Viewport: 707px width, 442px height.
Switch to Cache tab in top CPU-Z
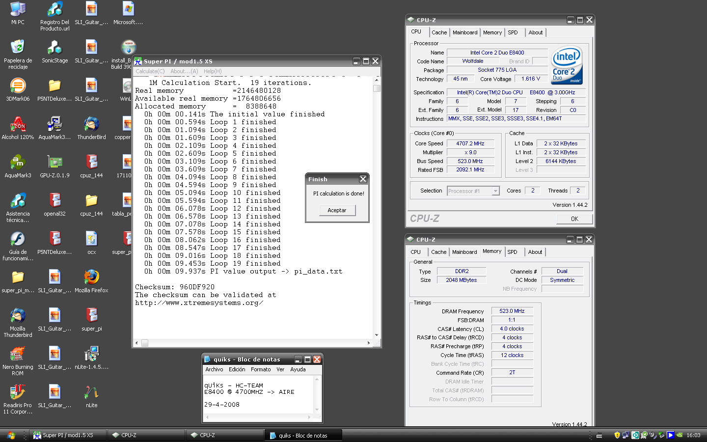point(439,32)
